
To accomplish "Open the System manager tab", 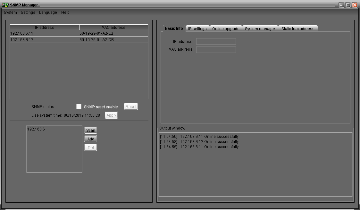I will pyautogui.click(x=260, y=29).
